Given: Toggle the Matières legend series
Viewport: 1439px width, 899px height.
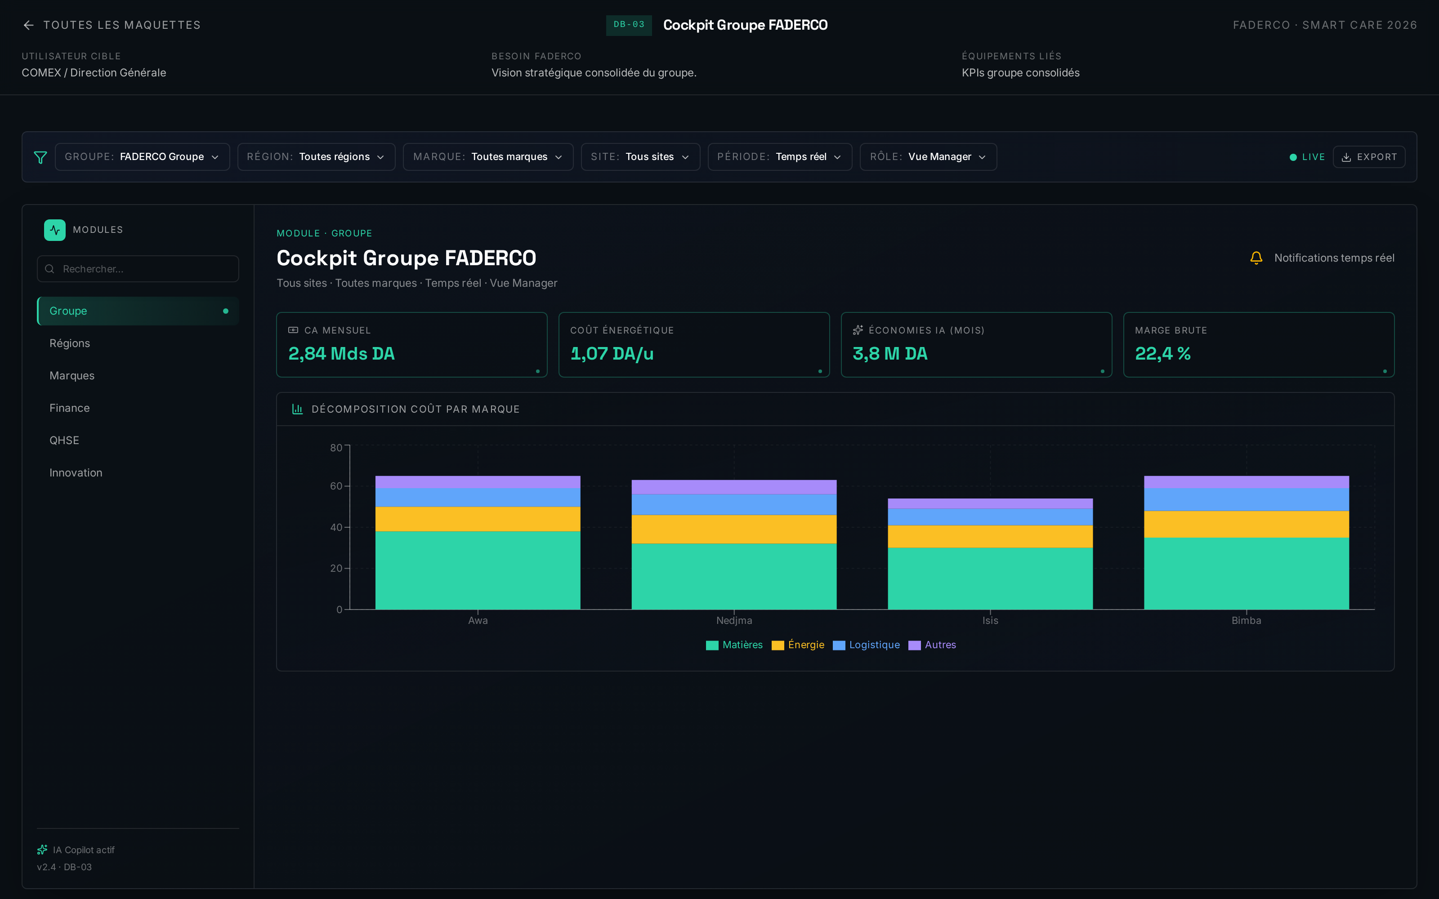Looking at the screenshot, I should (734, 645).
